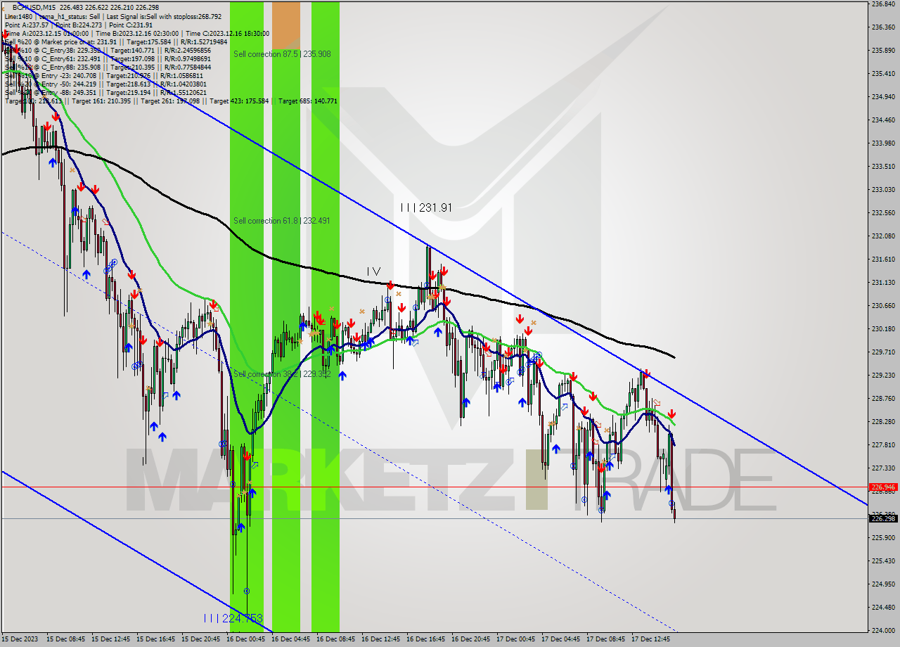Image resolution: width=900 pixels, height=647 pixels.
Task: Click the 234.460 price axis label
Action: pos(883,120)
